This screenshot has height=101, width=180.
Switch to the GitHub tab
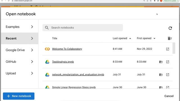20,62
